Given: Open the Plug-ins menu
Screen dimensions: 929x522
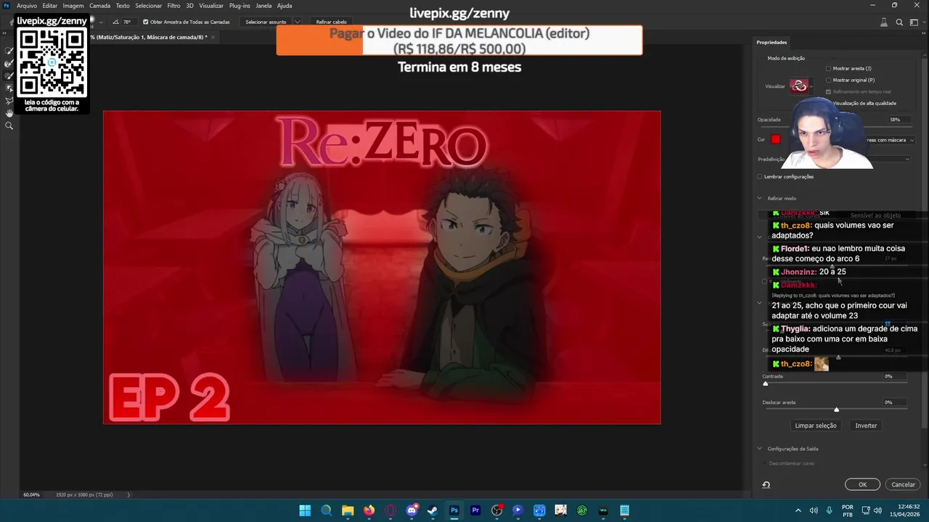Looking at the screenshot, I should pos(240,6).
